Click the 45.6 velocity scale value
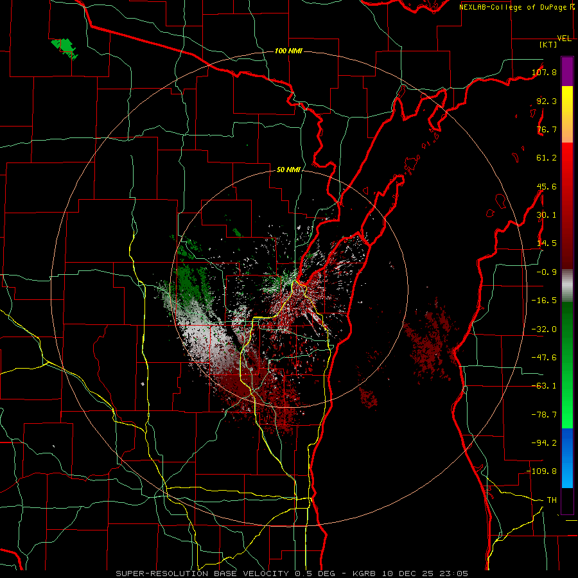Image resolution: width=578 pixels, height=578 pixels. pyautogui.click(x=547, y=186)
